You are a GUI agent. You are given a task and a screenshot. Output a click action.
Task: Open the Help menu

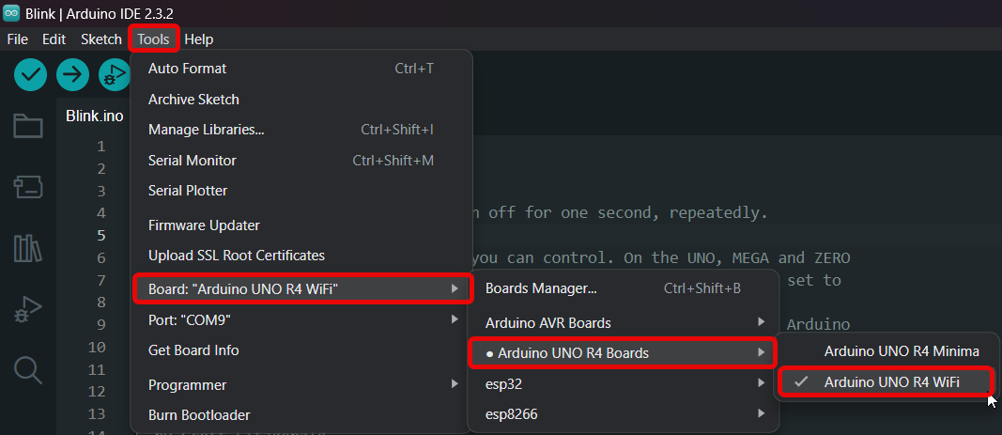(x=199, y=39)
